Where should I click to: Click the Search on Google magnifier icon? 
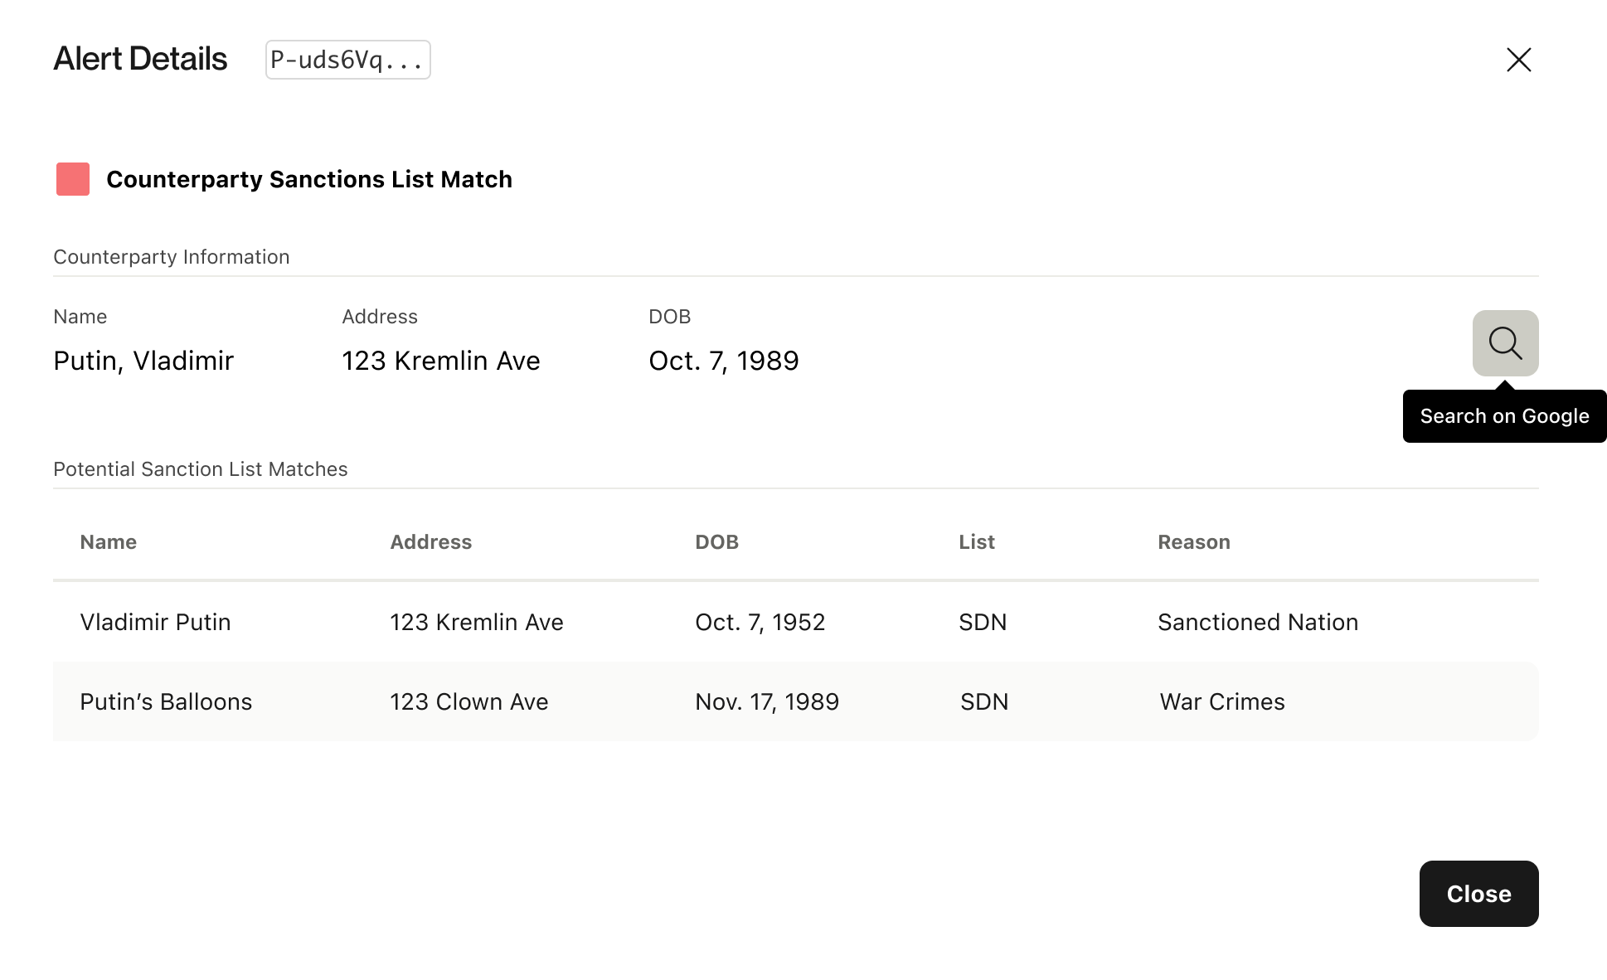tap(1505, 343)
